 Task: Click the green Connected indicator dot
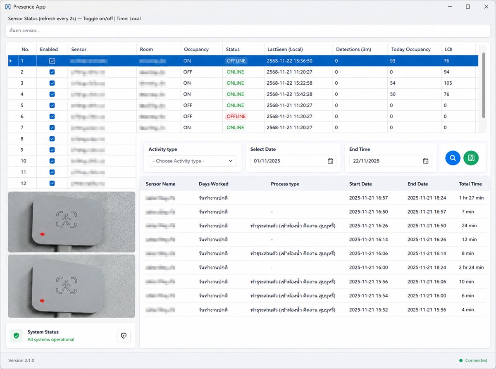click(461, 360)
